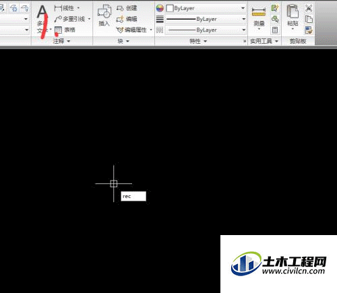Select the Measure (测量) tool
The image size is (337, 293).
[x=259, y=16]
